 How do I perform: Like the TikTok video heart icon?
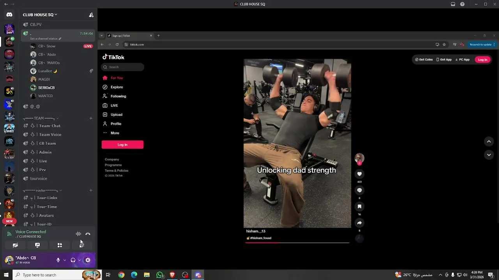coord(359,174)
